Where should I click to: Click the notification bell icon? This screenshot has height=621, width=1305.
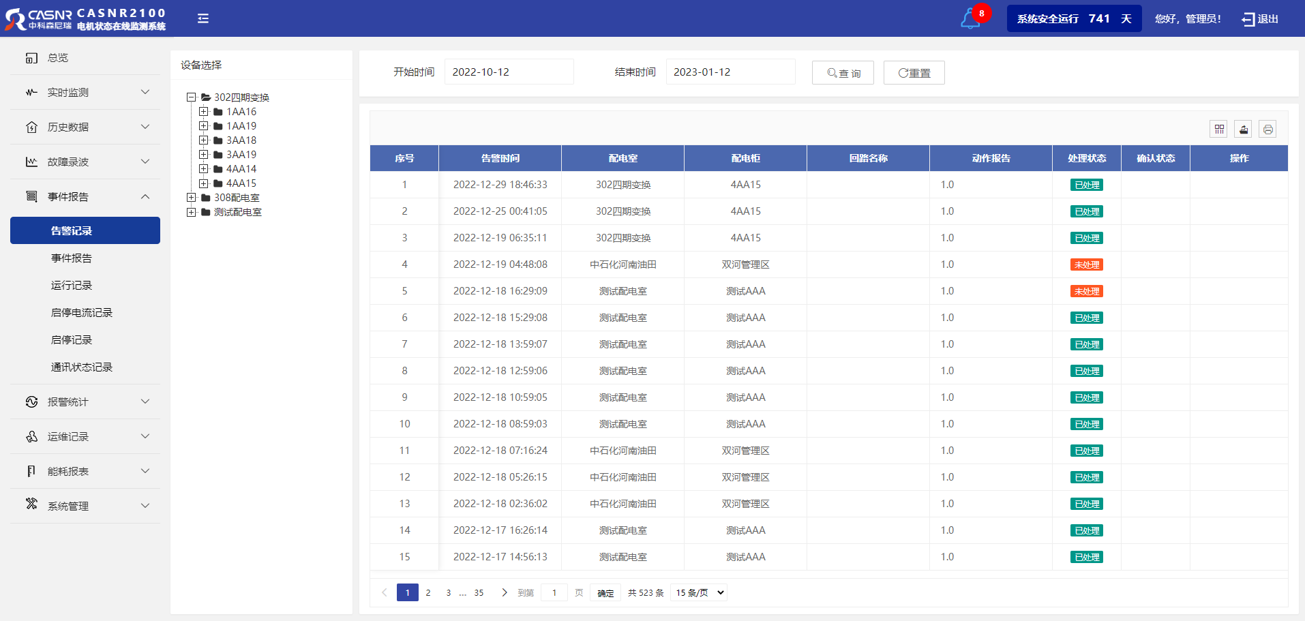[x=970, y=19]
